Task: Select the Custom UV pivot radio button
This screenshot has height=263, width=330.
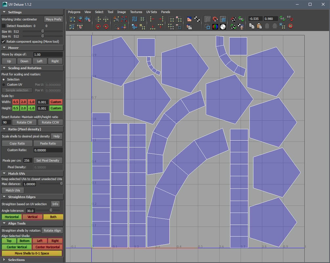Action: 3,85
